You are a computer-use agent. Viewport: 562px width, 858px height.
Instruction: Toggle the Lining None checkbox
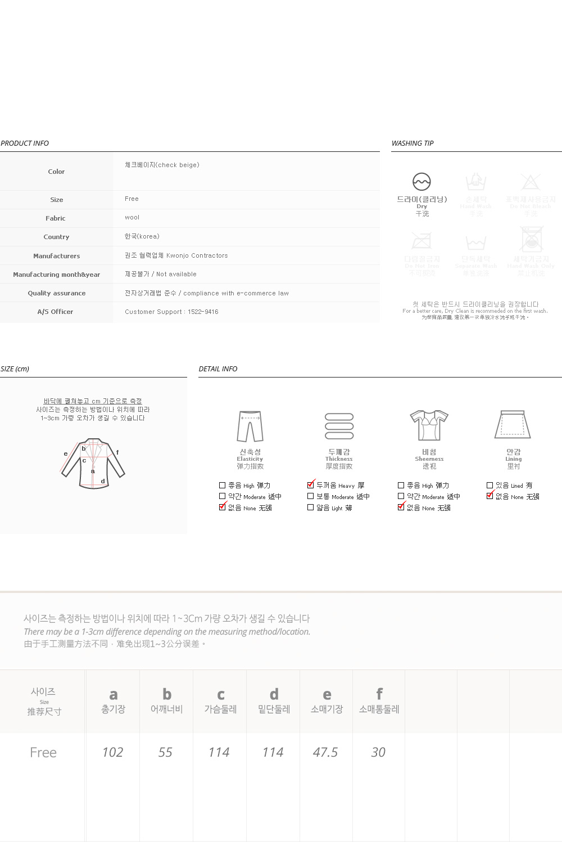pyautogui.click(x=490, y=496)
